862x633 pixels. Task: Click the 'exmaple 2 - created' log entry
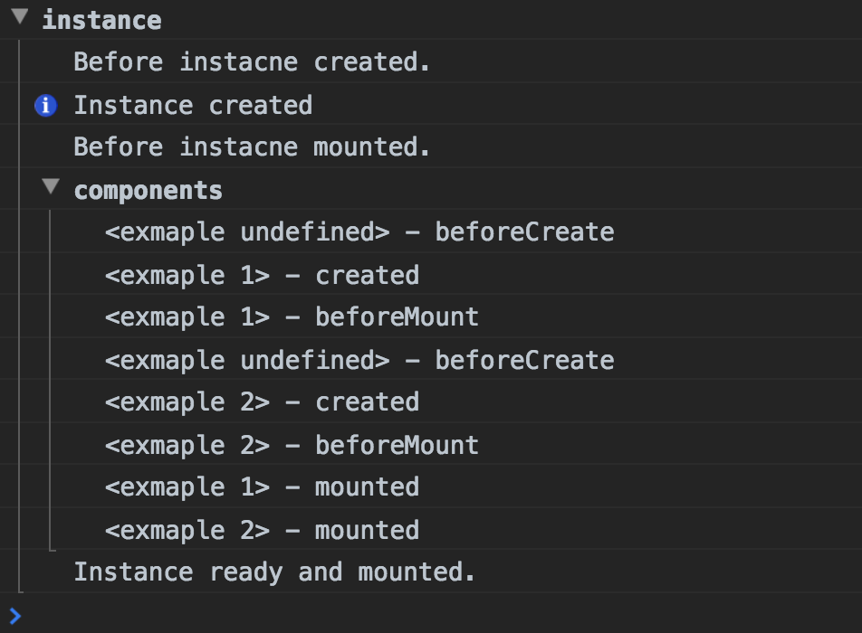click(262, 402)
